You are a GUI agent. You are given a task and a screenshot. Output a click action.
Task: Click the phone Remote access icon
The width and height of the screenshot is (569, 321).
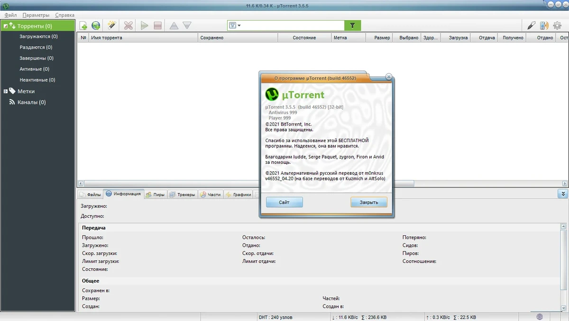click(544, 26)
